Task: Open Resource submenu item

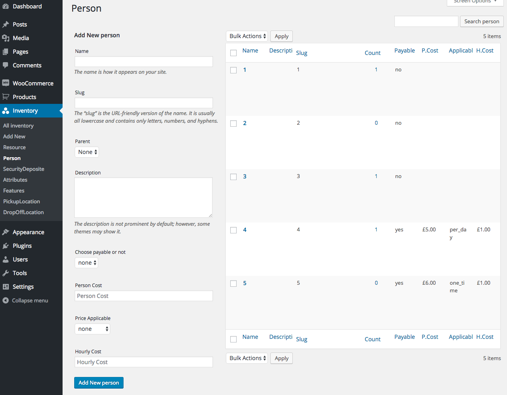Action: click(x=14, y=147)
